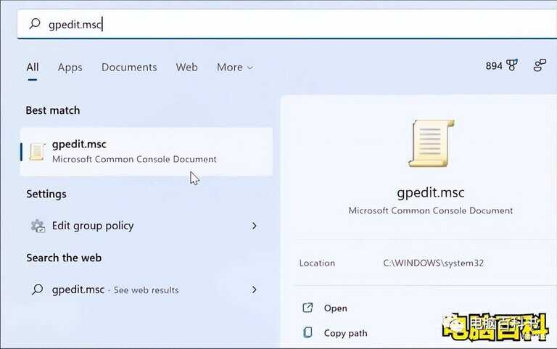Focus the search text field with gpedit.msc
557x349 pixels.
pos(287,24)
